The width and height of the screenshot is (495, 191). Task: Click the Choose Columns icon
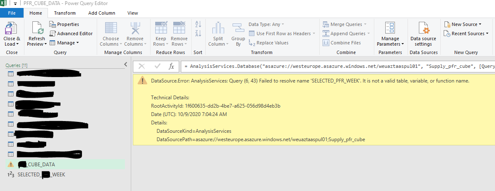coord(111,28)
